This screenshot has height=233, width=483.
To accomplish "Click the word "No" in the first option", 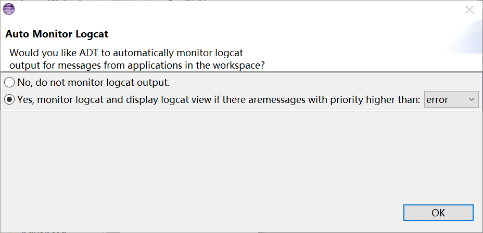I will tap(24, 82).
